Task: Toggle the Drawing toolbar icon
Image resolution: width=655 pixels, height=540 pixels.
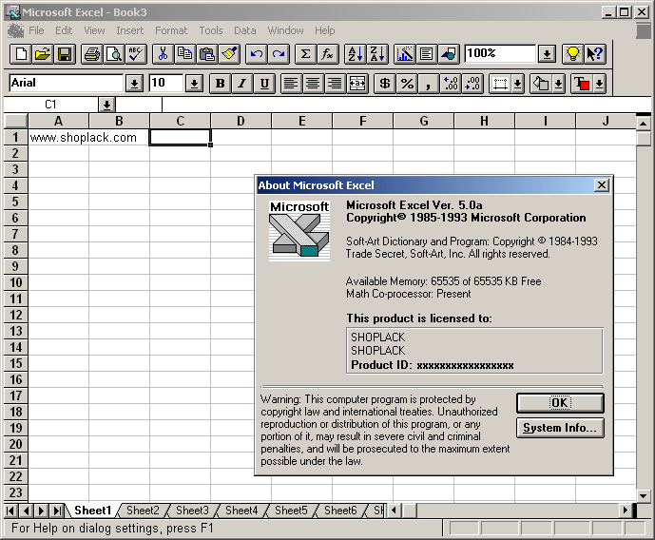Action: click(x=449, y=54)
